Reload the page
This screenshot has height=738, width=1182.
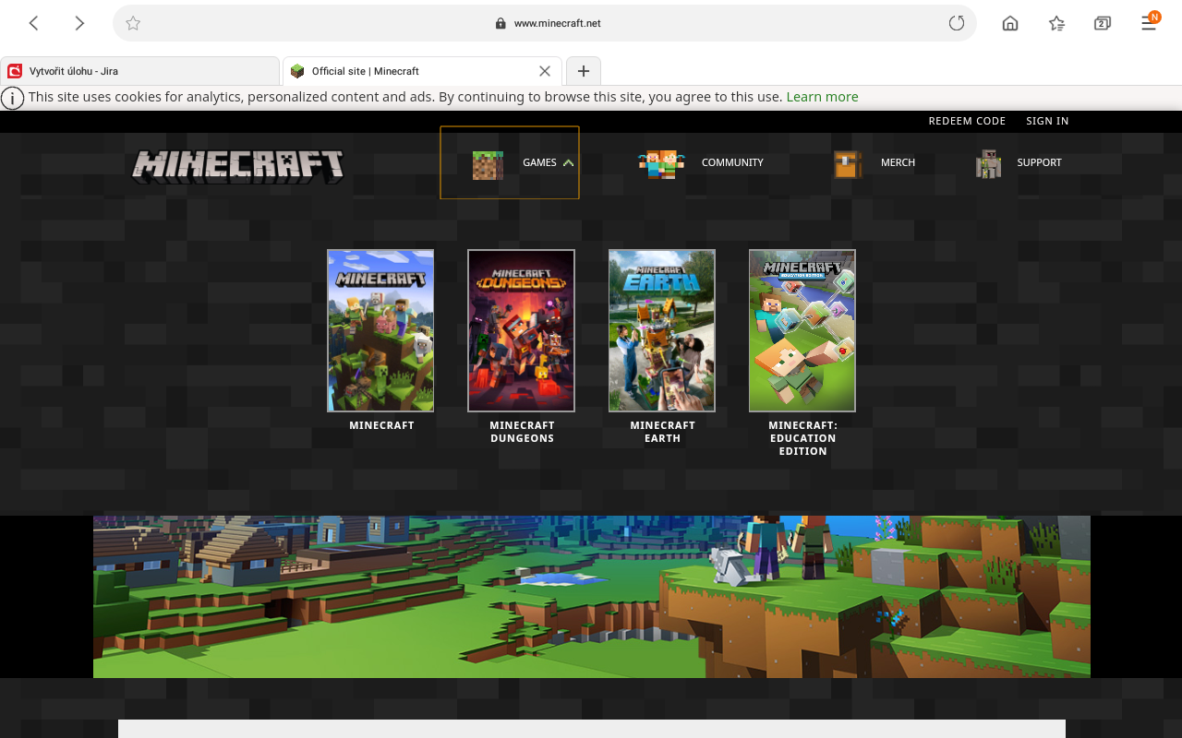[x=957, y=23]
